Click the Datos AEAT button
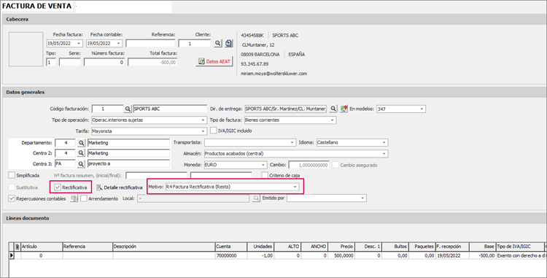Screen dimensions: 547x278 click(214, 61)
